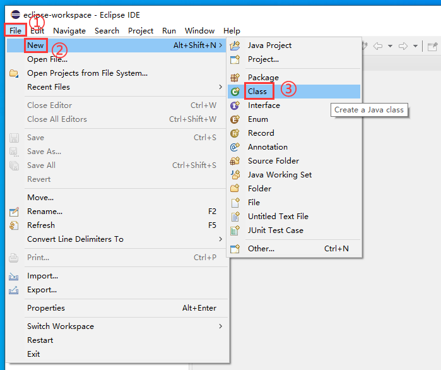Image resolution: width=441 pixels, height=370 pixels.
Task: Click the Refresh icon in File menu
Action: [14, 225]
